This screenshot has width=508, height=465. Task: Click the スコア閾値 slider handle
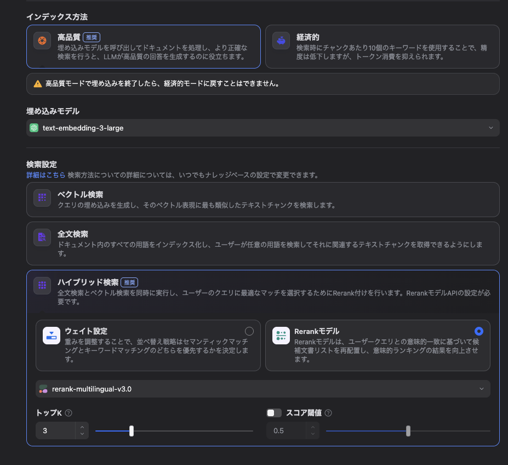(x=408, y=432)
